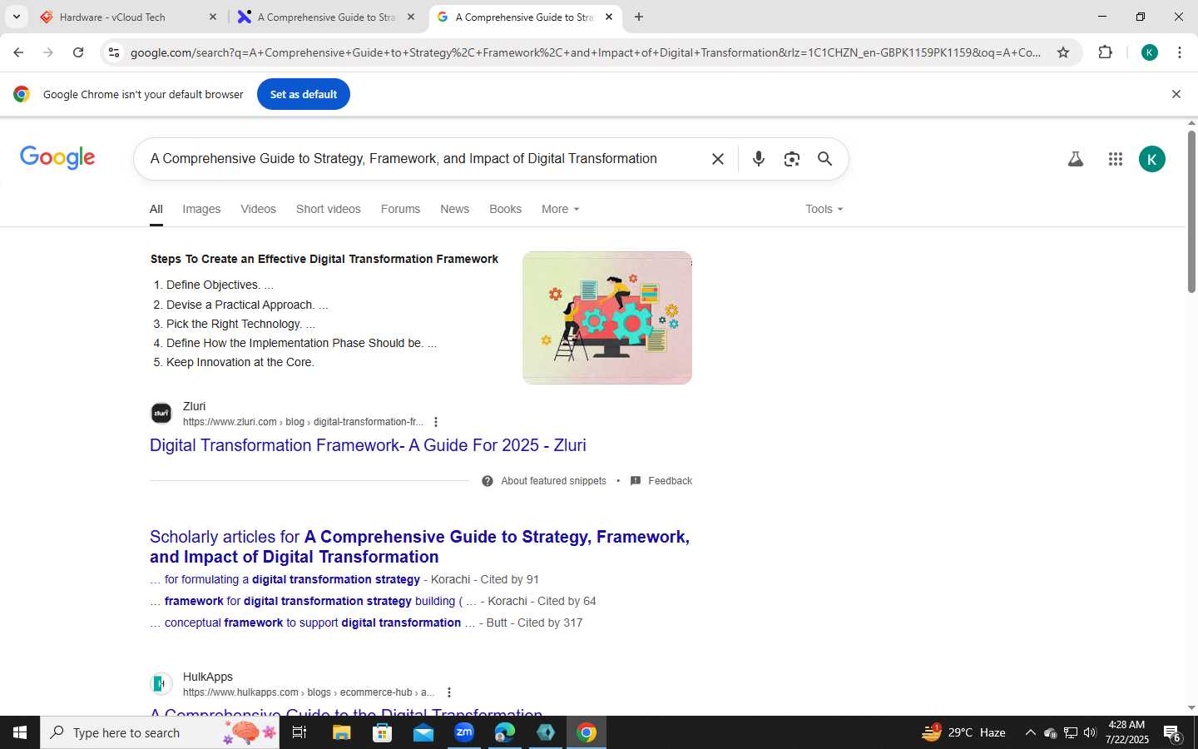Send Feedback on featured snippet
The height and width of the screenshot is (749, 1198).
tap(661, 481)
